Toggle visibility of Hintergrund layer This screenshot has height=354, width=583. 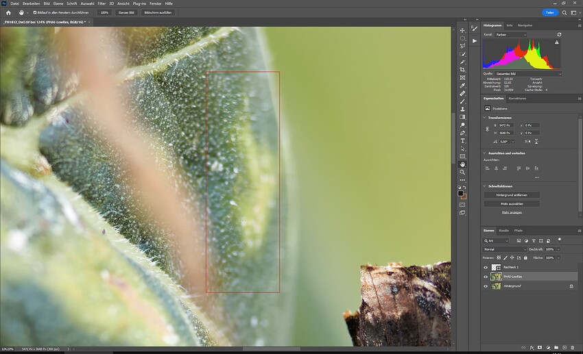(486, 286)
